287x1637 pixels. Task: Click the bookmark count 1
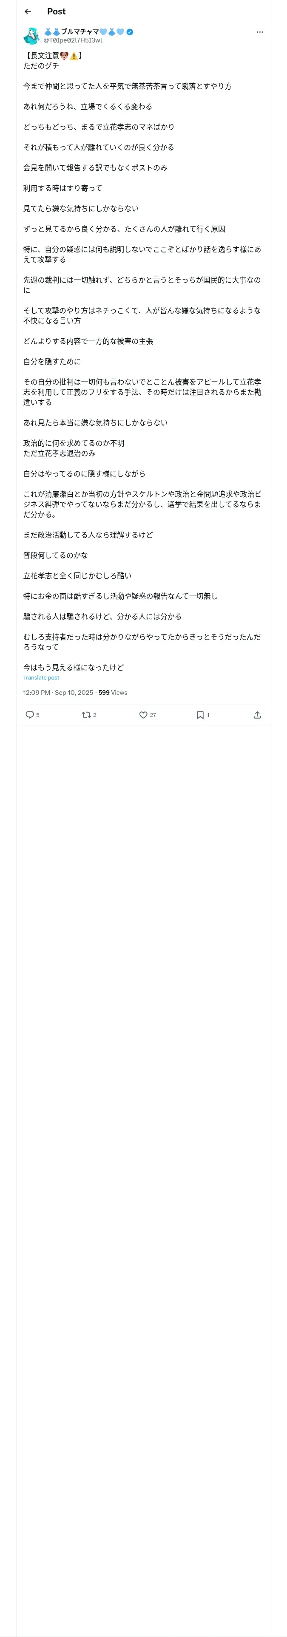(208, 716)
